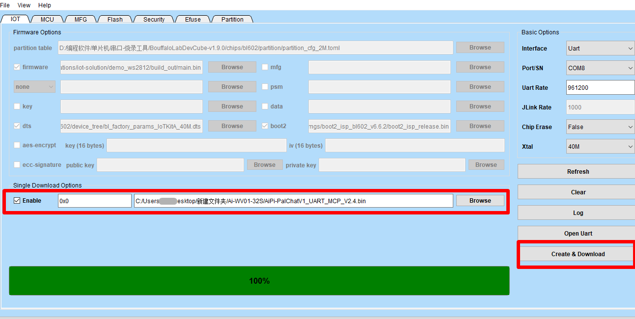Open the Log view
Screen dimensions: 635x319
(578, 213)
